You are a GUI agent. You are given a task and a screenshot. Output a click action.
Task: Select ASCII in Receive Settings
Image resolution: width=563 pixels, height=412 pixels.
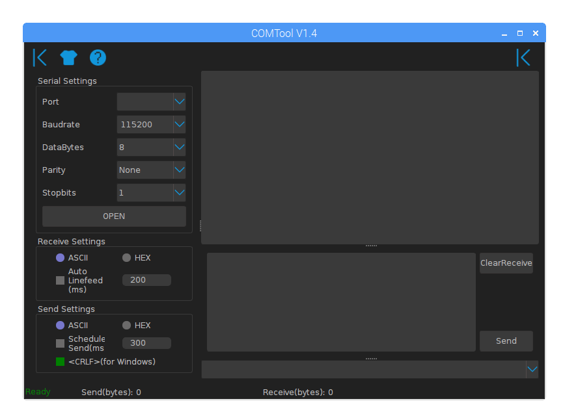tap(72, 258)
